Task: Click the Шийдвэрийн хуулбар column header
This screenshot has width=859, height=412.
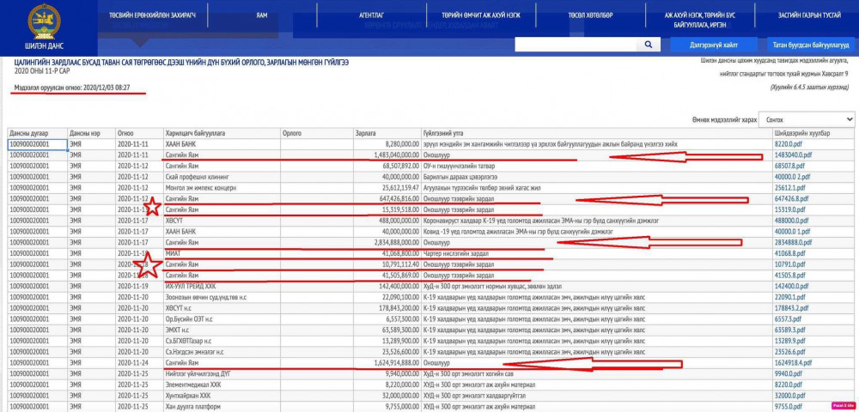Action: pos(814,133)
